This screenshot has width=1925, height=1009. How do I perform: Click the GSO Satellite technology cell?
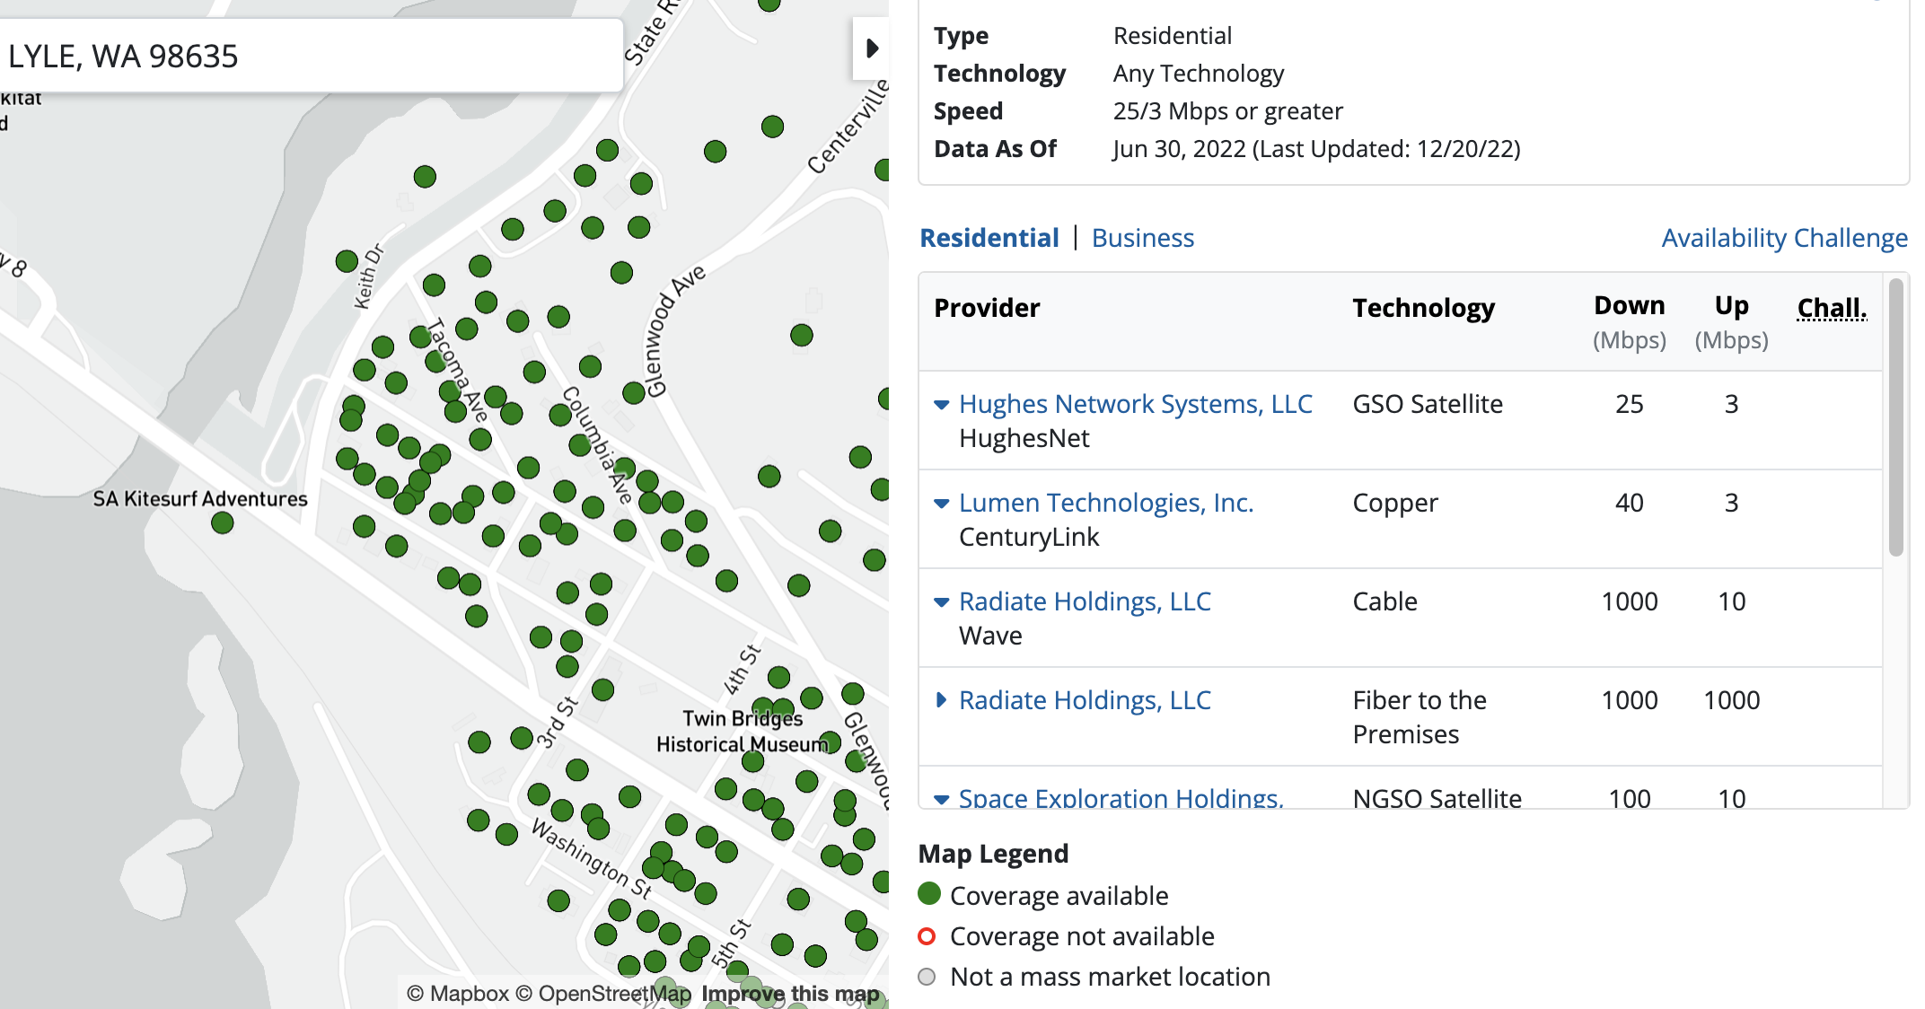[1428, 404]
